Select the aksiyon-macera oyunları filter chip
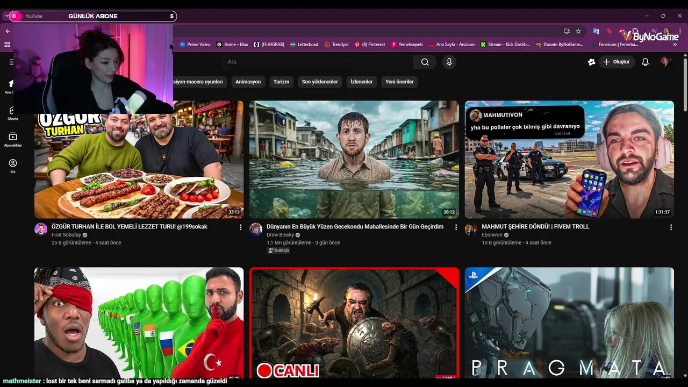The width and height of the screenshot is (688, 387). [x=199, y=82]
